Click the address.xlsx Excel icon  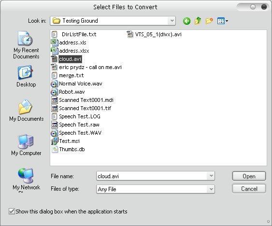[x=54, y=51]
